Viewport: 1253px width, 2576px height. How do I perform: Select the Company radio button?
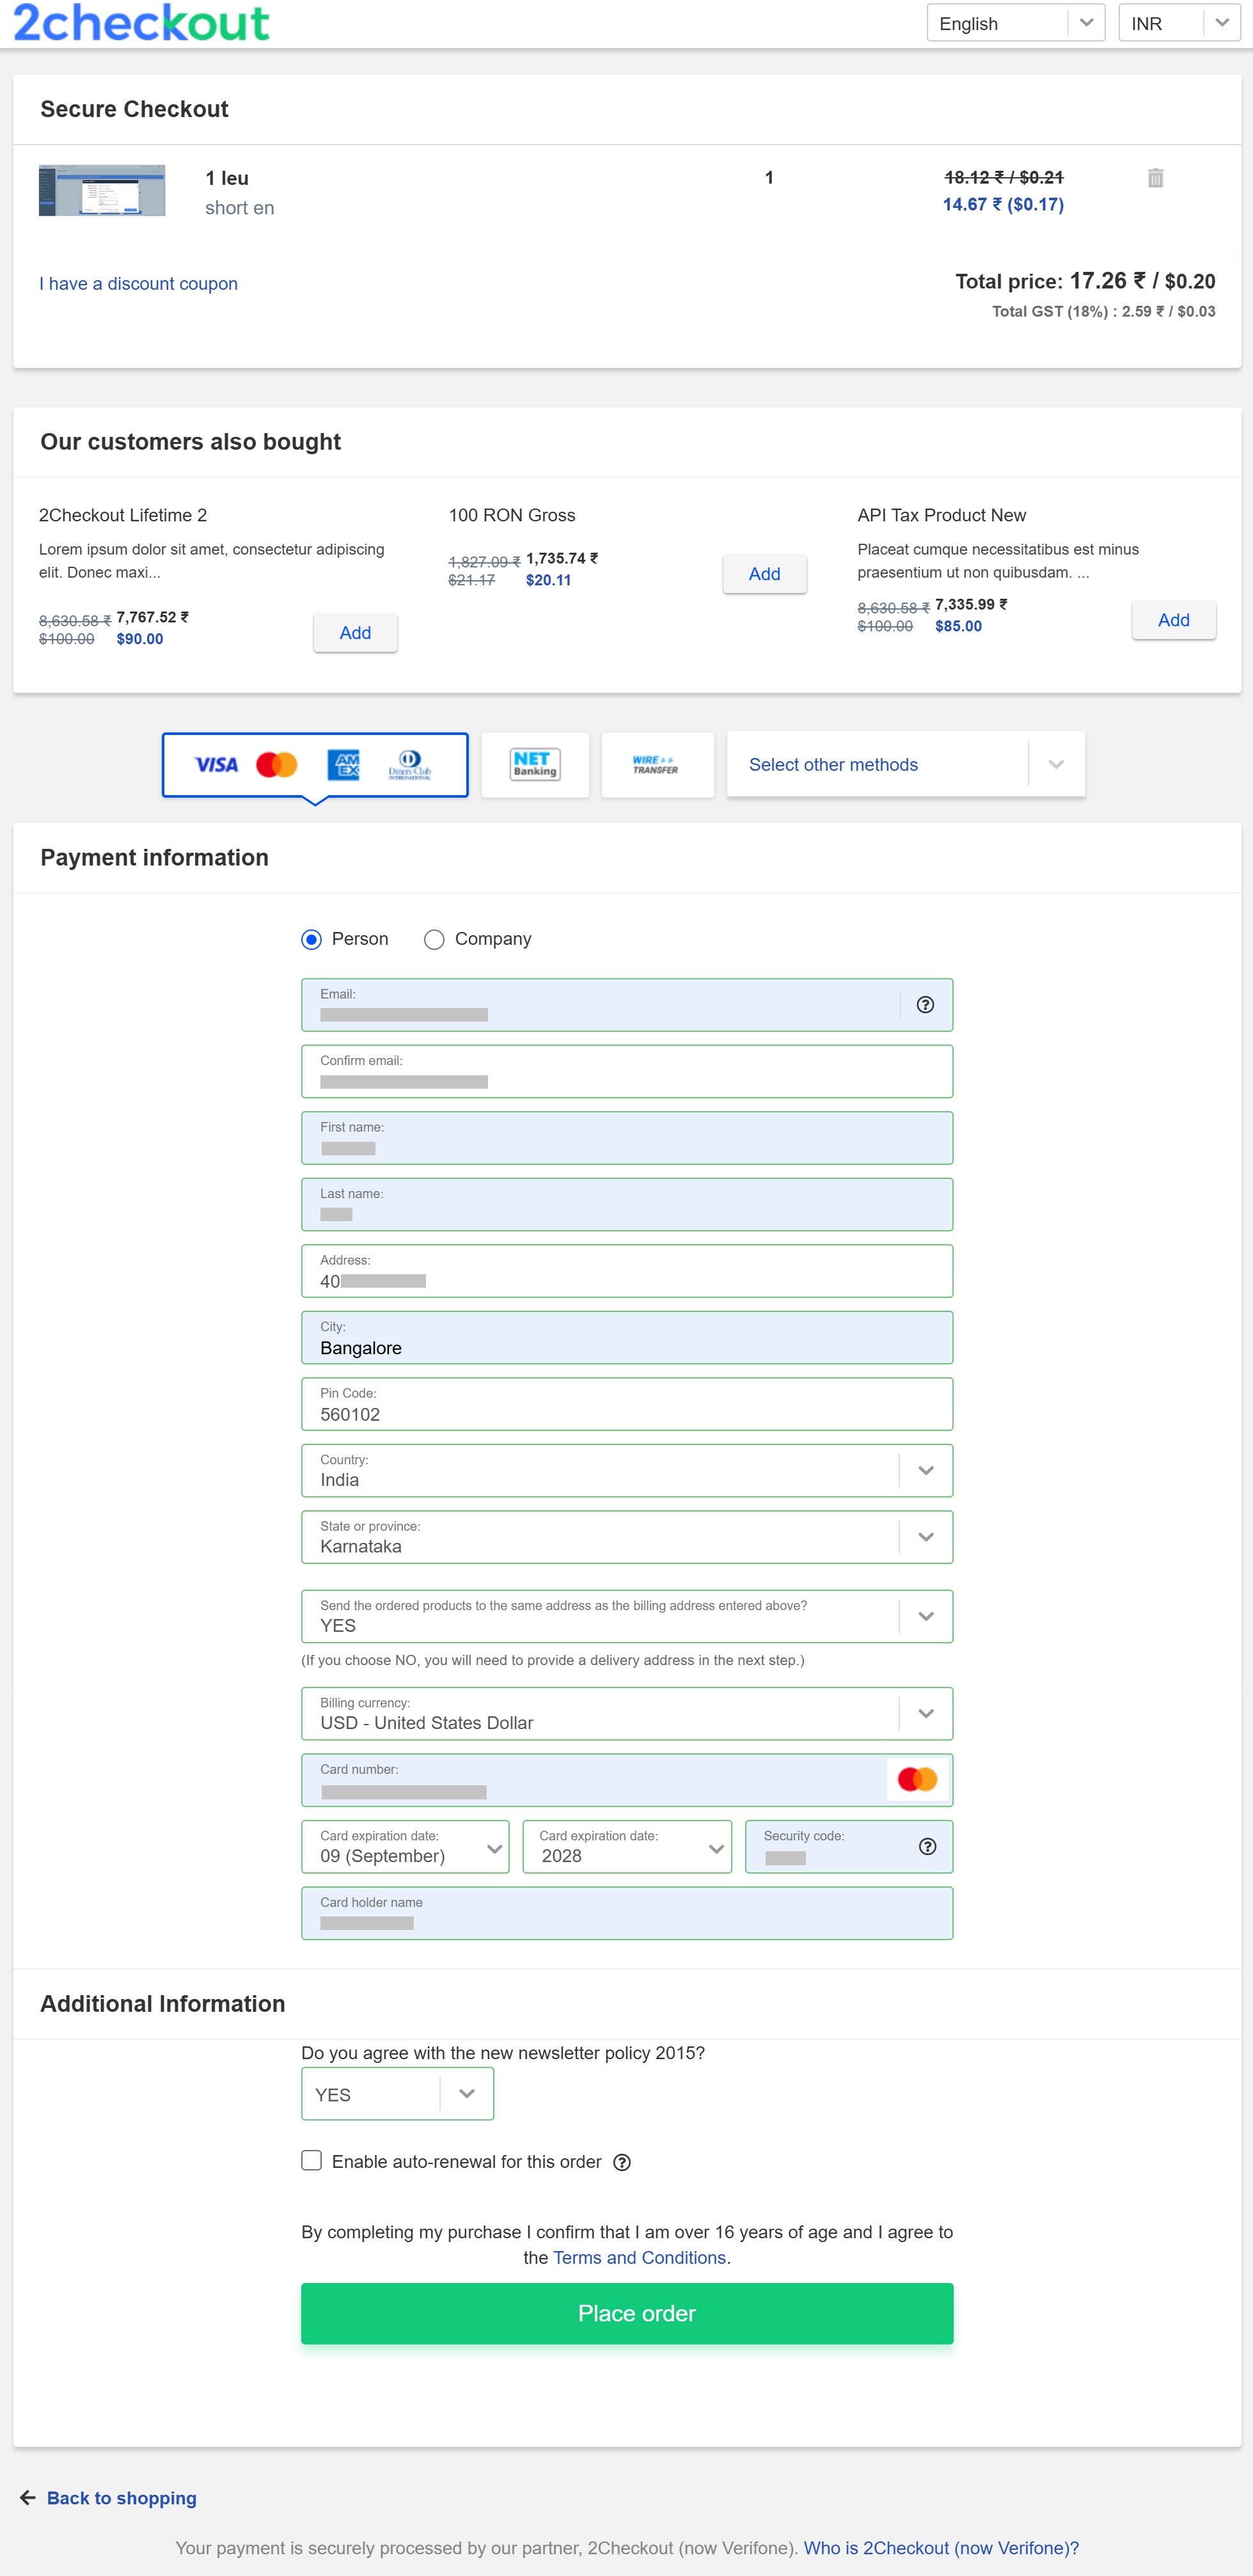434,939
